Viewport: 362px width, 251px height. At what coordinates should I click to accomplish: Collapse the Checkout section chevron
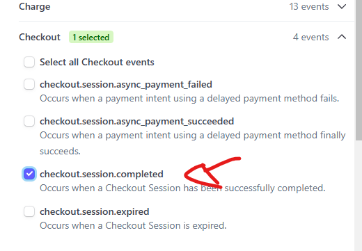[342, 37]
